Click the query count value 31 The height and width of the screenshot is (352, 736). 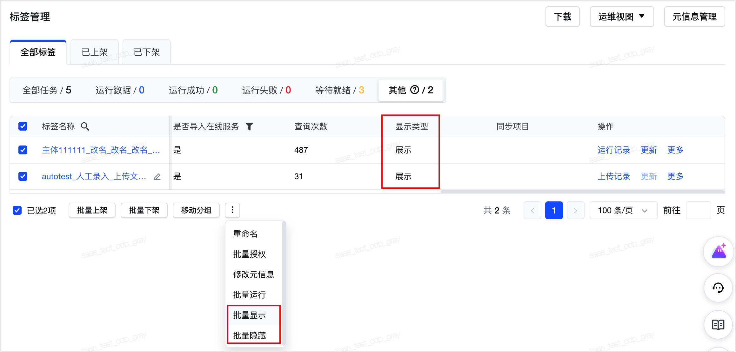(298, 176)
